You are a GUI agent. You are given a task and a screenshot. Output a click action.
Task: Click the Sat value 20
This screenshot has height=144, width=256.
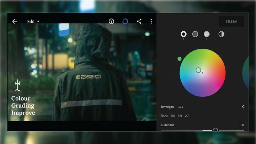click(187, 116)
